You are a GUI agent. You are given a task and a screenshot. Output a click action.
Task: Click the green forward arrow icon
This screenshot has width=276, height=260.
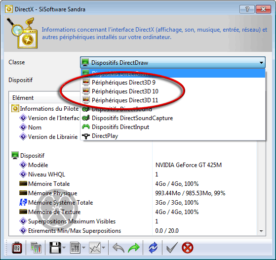[134, 248]
